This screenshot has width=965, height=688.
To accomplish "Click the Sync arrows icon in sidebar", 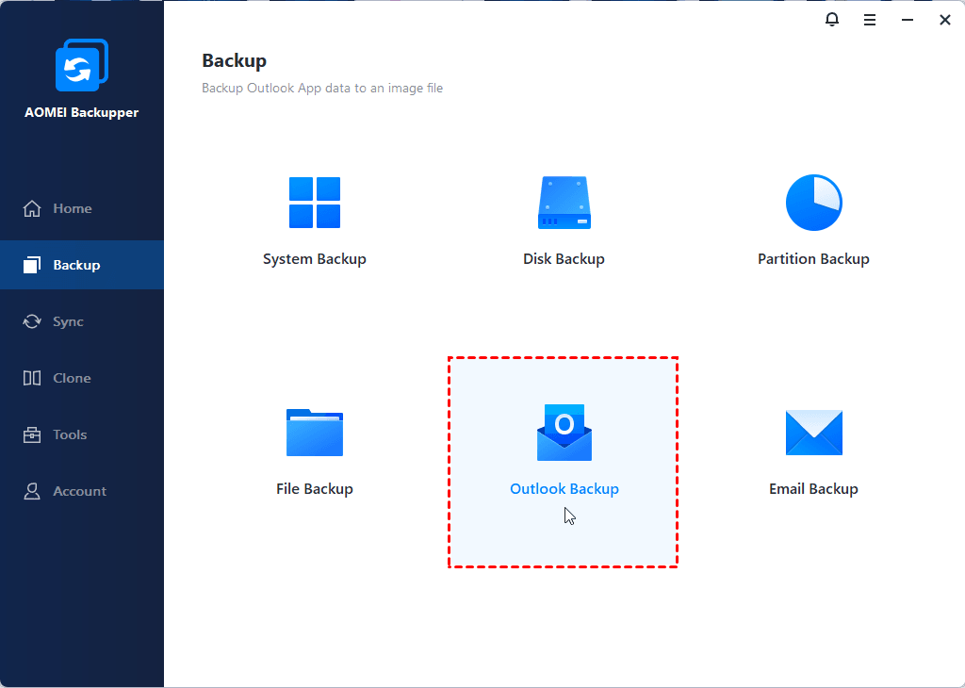I will coord(32,321).
